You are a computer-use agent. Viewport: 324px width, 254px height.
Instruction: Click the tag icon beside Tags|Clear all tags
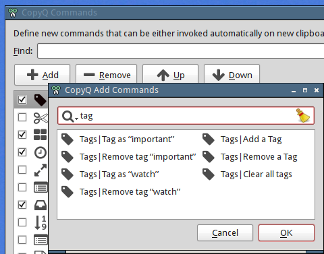click(x=209, y=174)
